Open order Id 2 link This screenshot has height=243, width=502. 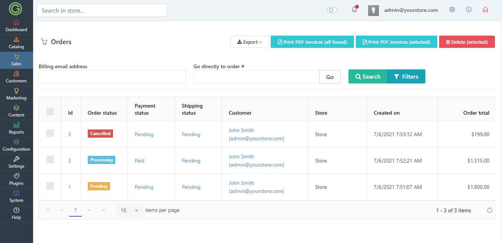point(69,161)
